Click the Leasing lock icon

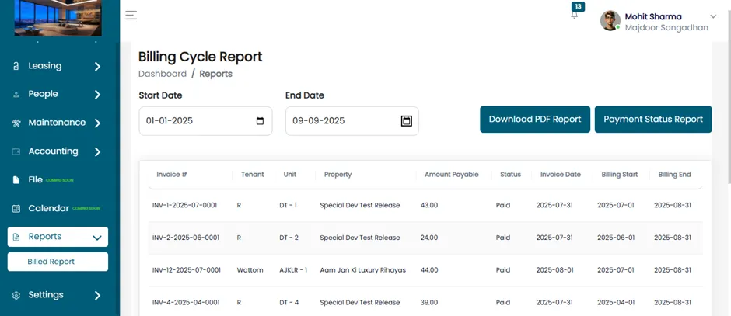(16, 66)
